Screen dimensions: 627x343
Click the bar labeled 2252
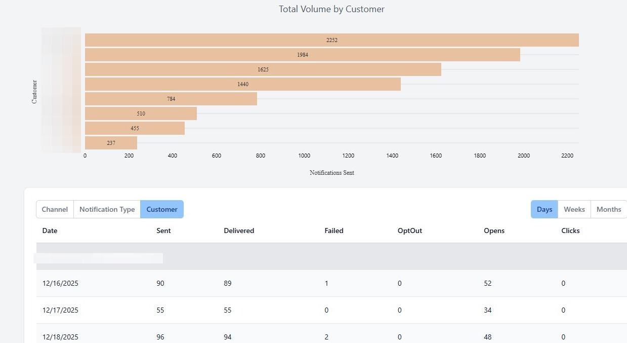click(331, 40)
